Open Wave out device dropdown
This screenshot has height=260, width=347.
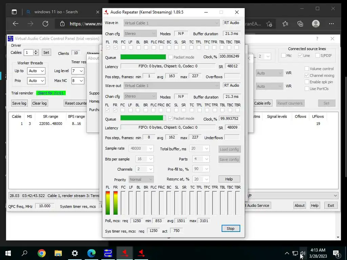171,86
